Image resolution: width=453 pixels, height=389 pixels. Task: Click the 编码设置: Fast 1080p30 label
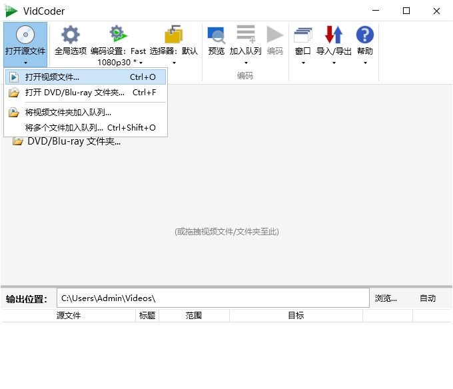(118, 57)
